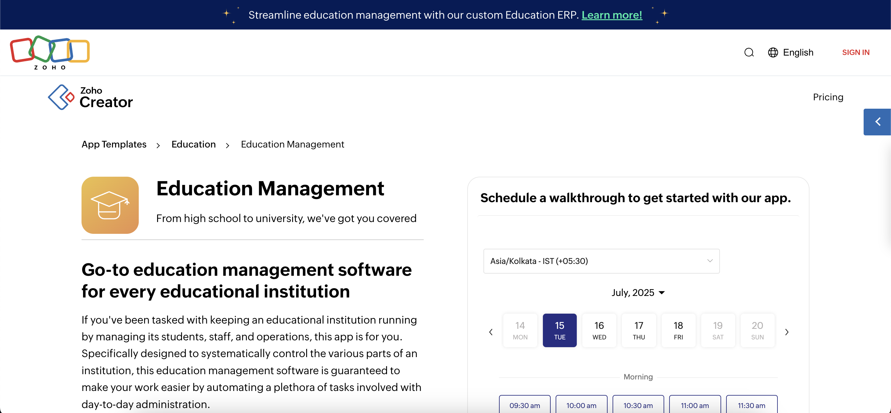
Task: Open the Pricing page
Action: click(x=828, y=97)
